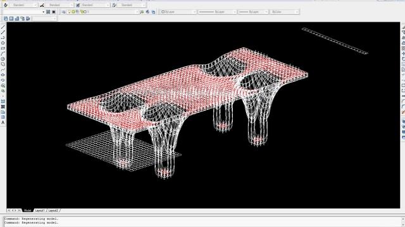The height and width of the screenshot is (227, 405).
Task: Click the Clip Existing Viewport icon
Action: click(x=28, y=18)
